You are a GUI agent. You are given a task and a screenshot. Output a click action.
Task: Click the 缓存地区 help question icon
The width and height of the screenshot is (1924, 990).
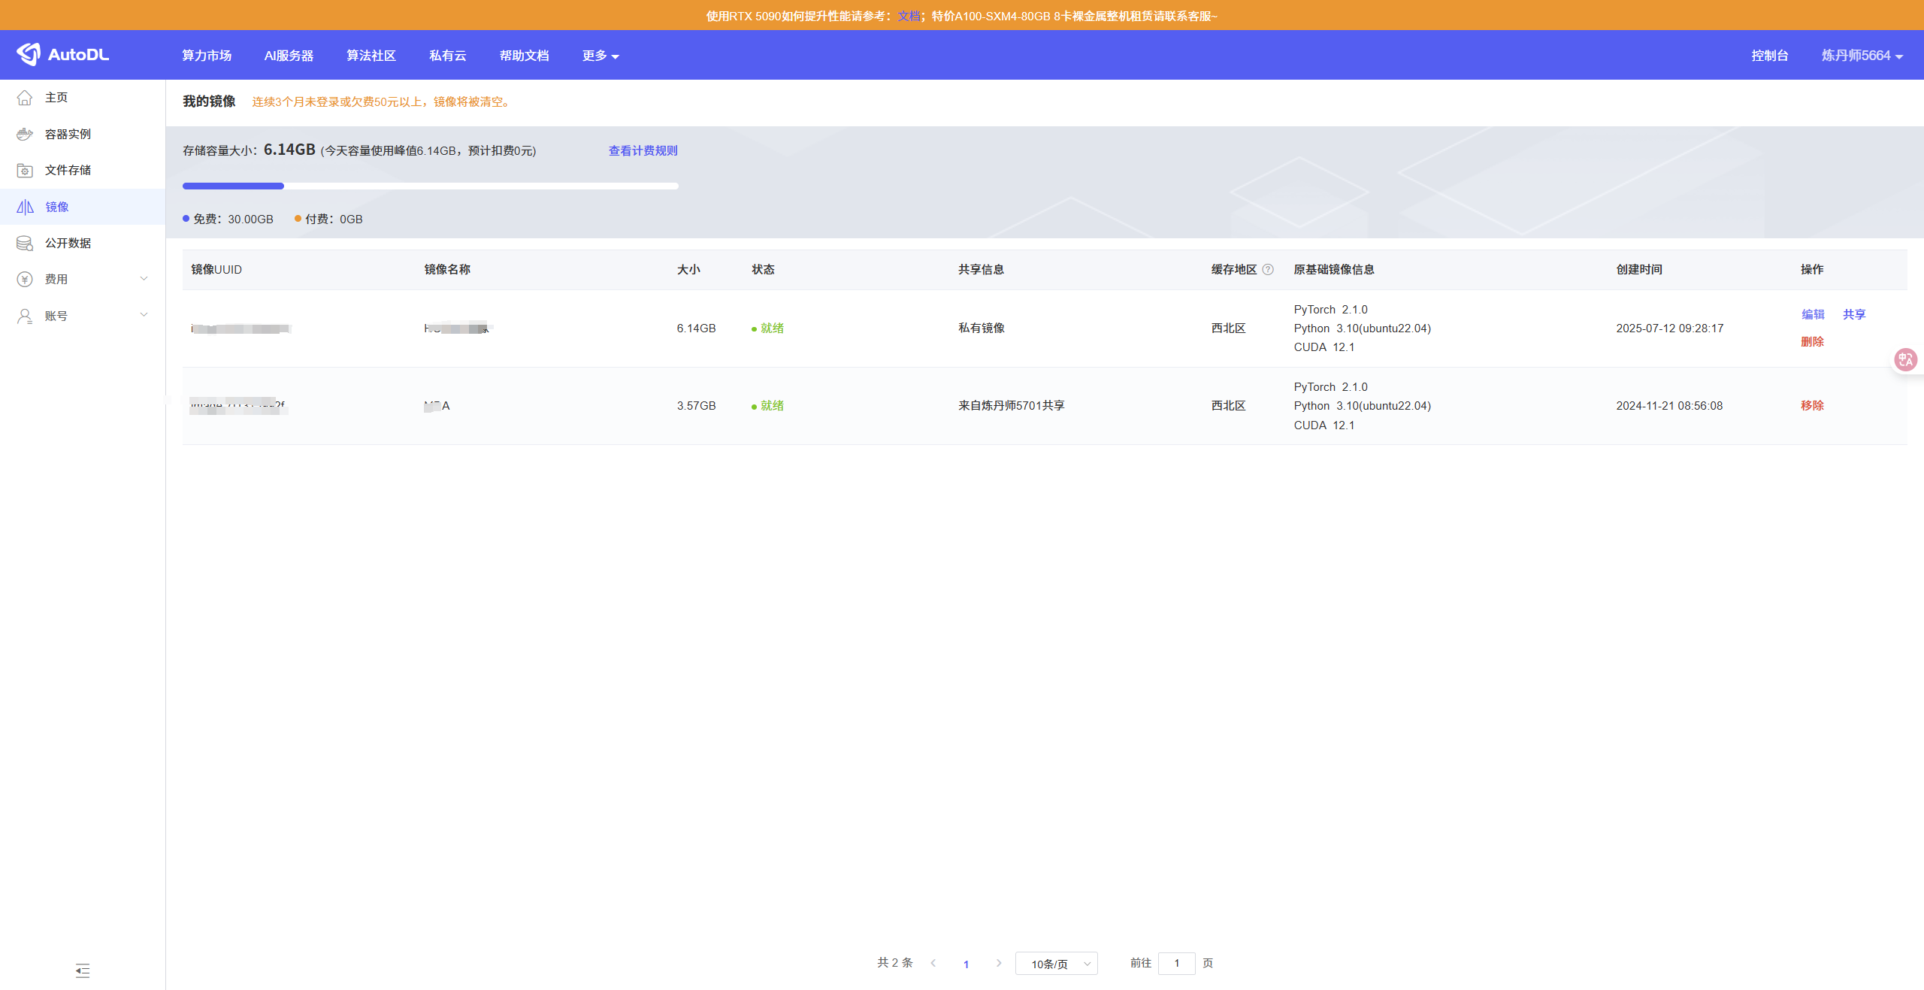pos(1268,270)
